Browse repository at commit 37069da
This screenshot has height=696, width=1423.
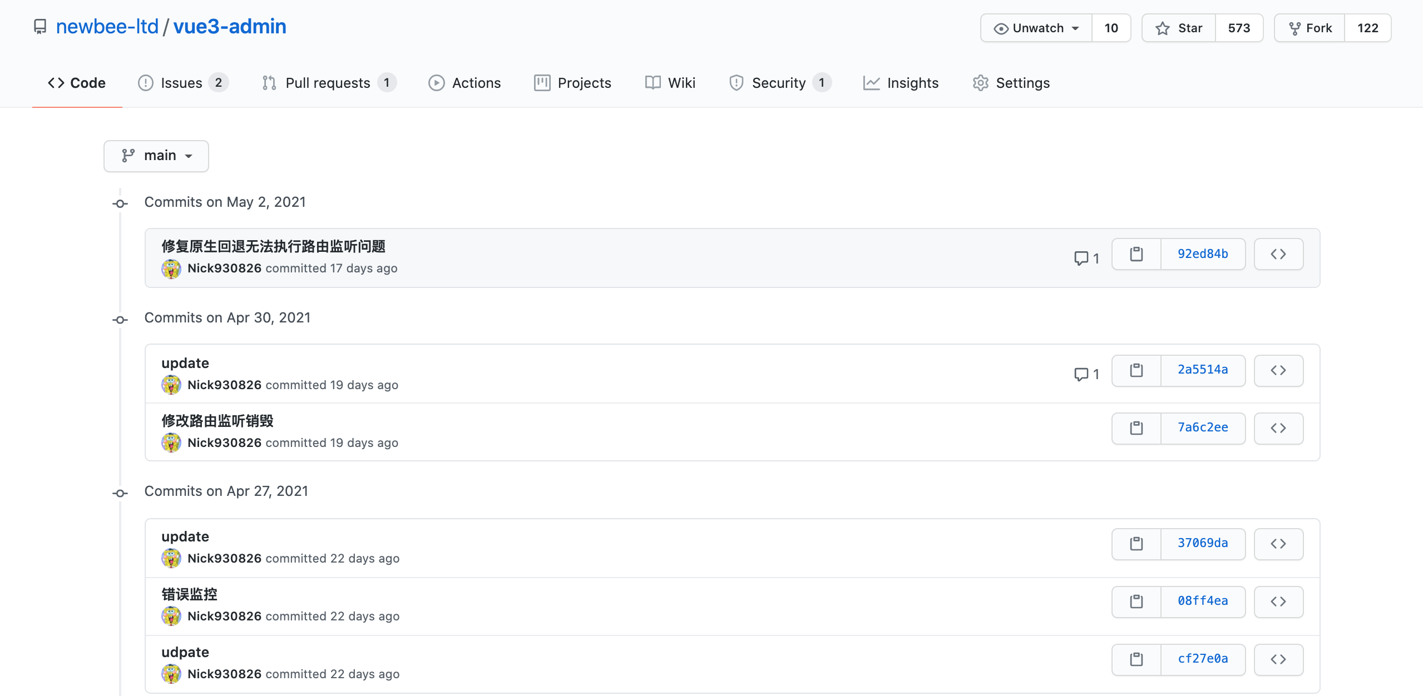[1278, 544]
